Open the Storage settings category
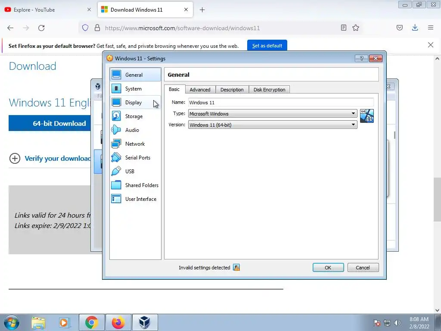The height and width of the screenshot is (331, 441). [x=135, y=116]
